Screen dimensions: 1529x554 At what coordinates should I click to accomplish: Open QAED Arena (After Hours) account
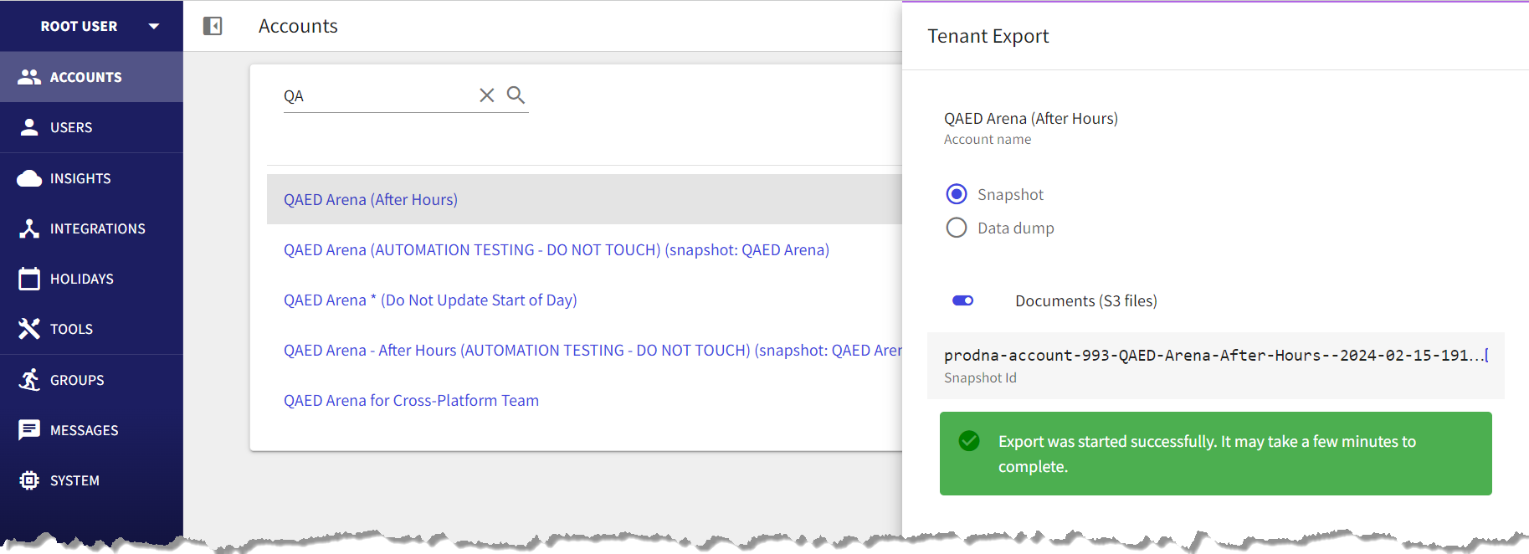pyautogui.click(x=371, y=199)
